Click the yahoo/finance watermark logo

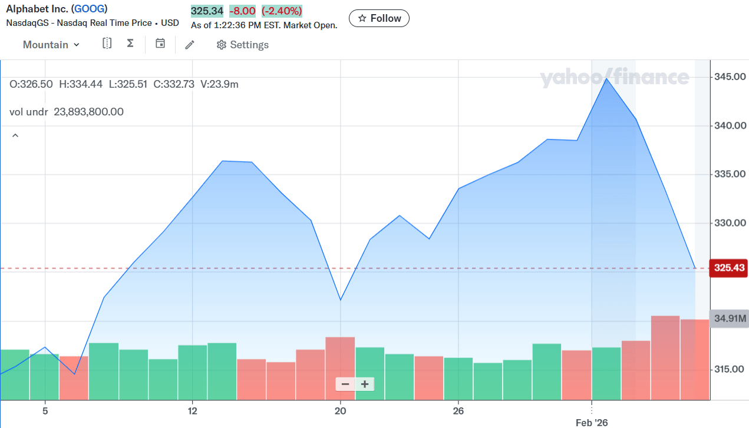[x=615, y=78]
